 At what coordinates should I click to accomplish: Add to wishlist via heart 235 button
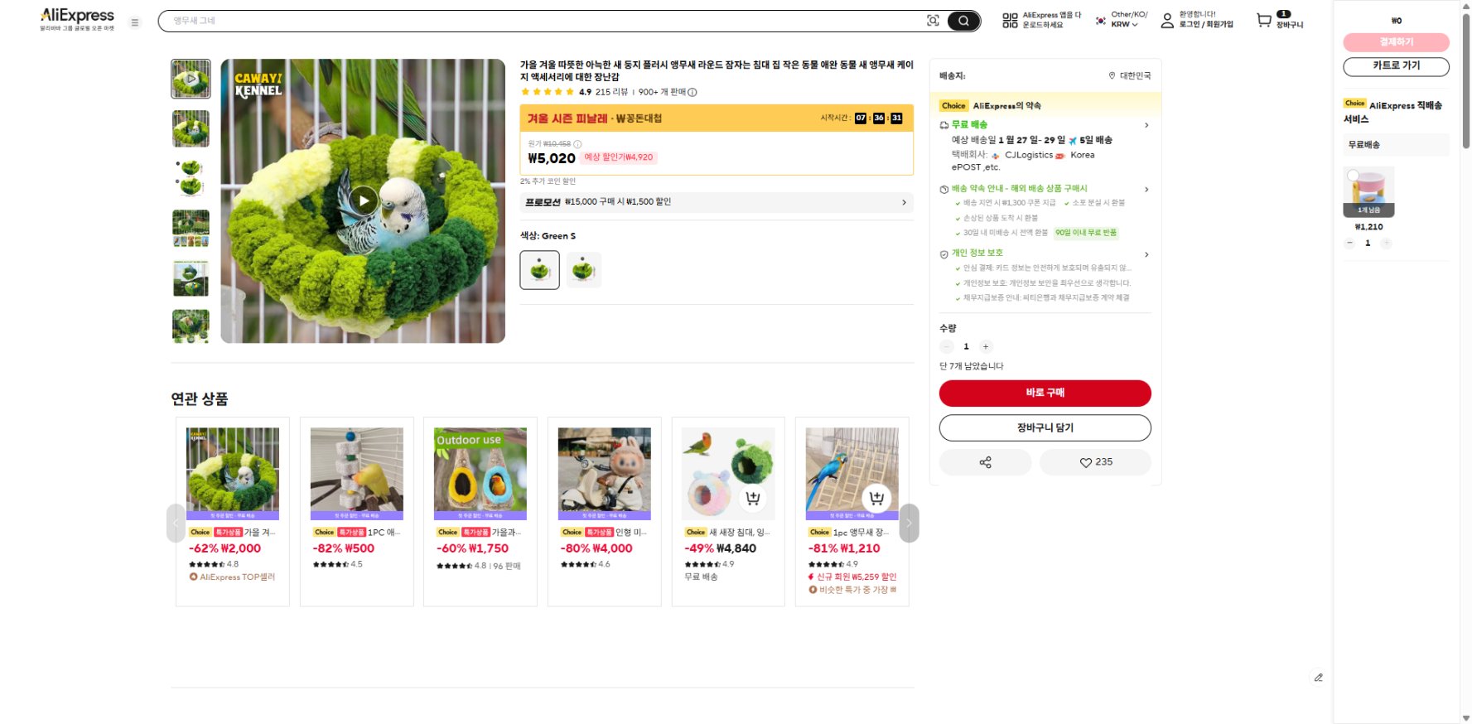point(1095,462)
